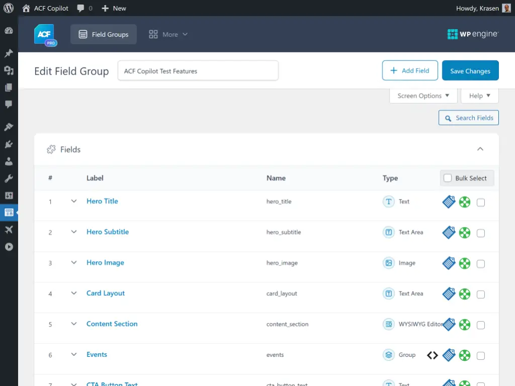This screenshot has width=515, height=386.
Task: Open the WP Engine logo in the header
Action: (472, 34)
